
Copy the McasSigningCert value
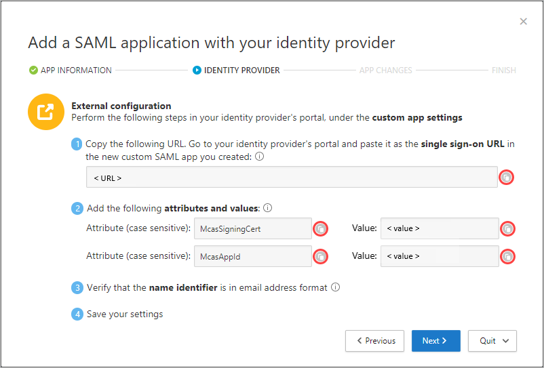click(507, 228)
